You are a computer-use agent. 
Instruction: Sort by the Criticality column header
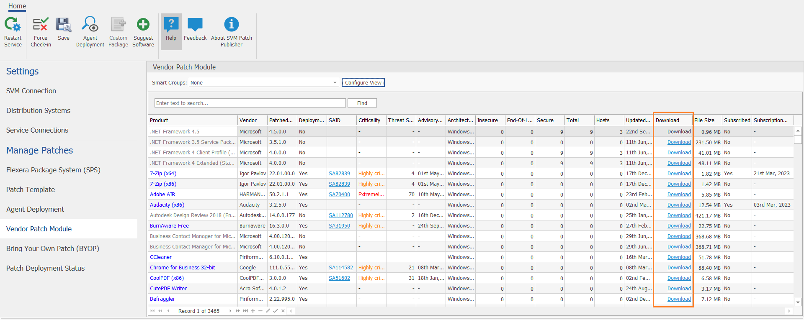pos(371,120)
